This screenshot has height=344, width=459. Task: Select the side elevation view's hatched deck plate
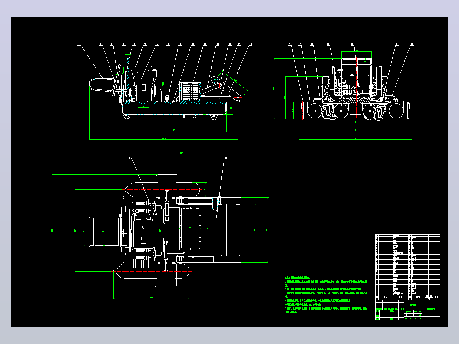(174, 103)
